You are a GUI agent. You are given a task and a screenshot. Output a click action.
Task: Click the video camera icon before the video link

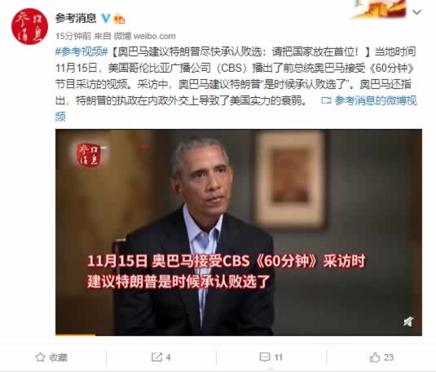pyautogui.click(x=326, y=100)
